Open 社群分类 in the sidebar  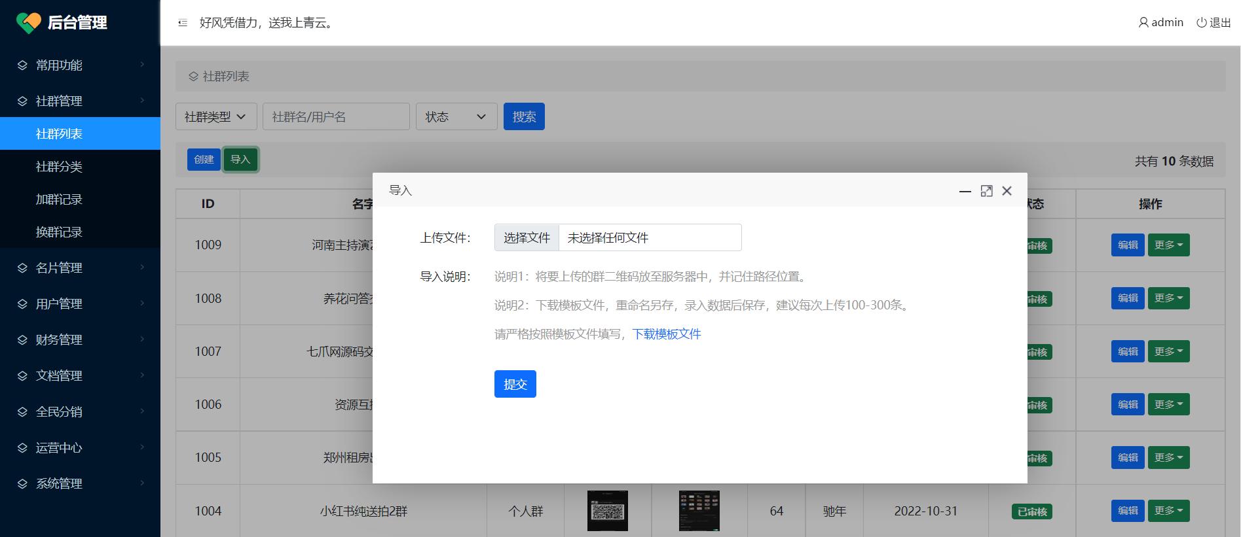[59, 167]
